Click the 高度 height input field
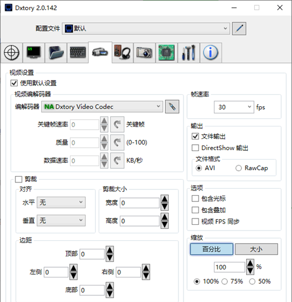 [140, 221]
